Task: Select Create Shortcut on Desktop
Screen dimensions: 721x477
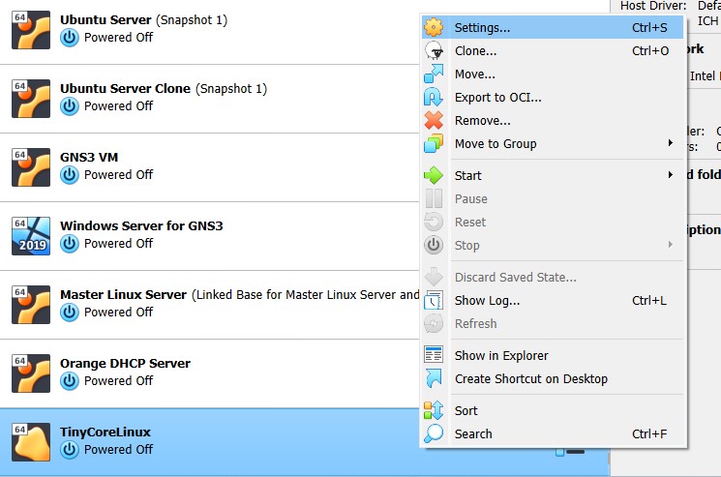Action: 553,378
